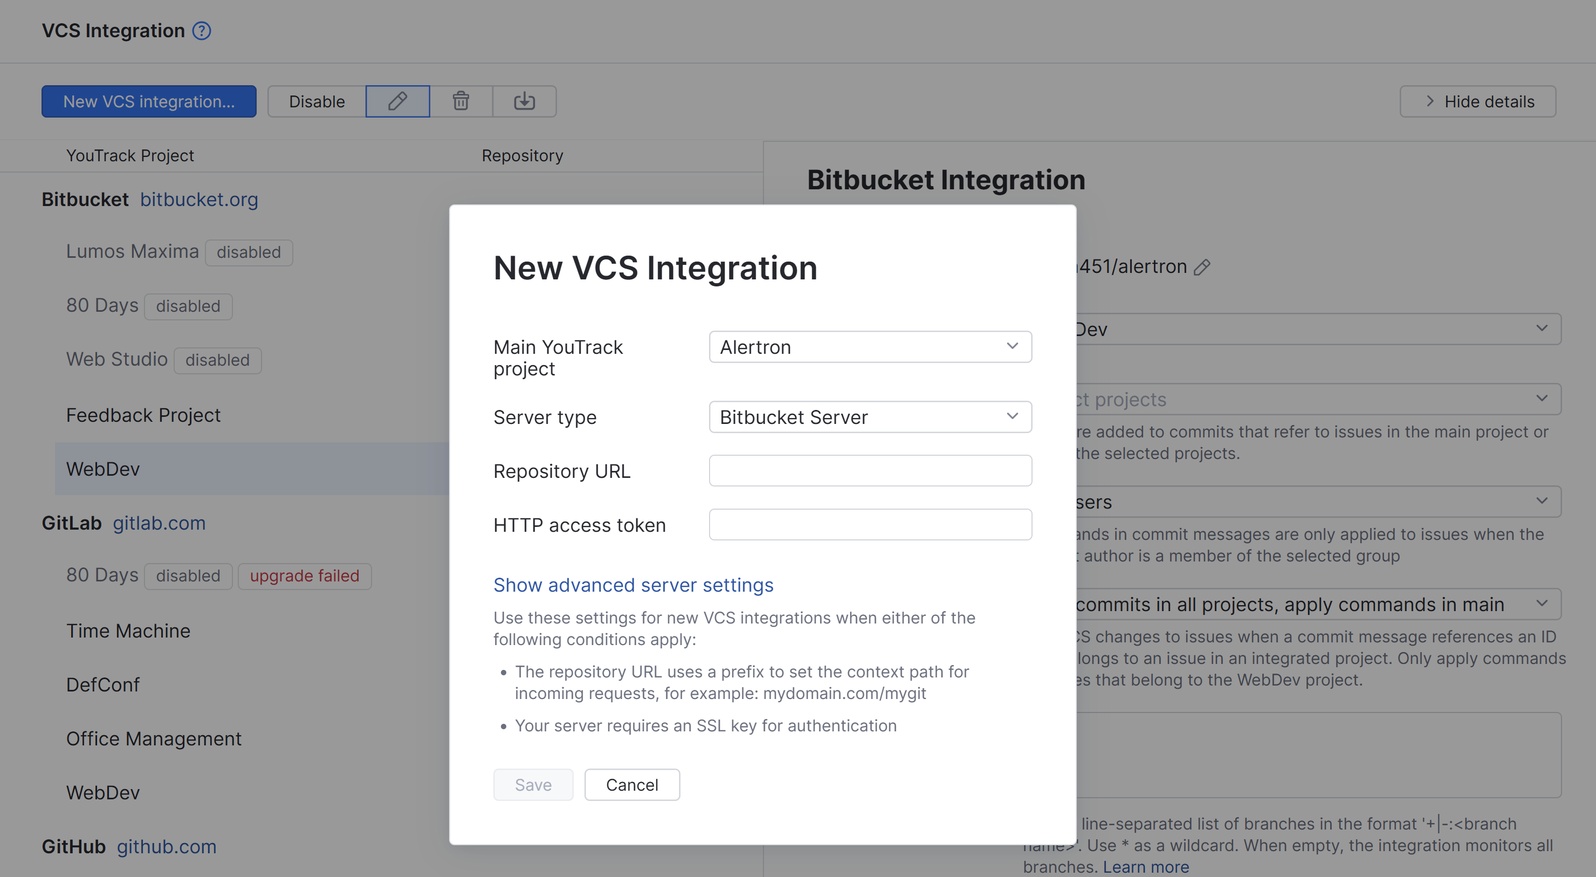The width and height of the screenshot is (1596, 877).
Task: Disable the selected VCS integration
Action: pyautogui.click(x=316, y=101)
